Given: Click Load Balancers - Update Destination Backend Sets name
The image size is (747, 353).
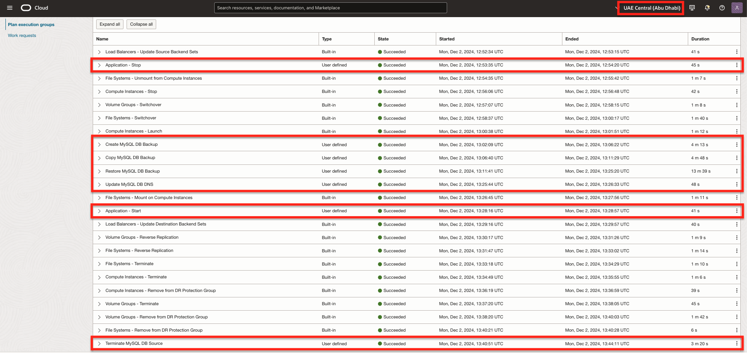Looking at the screenshot, I should coord(156,224).
